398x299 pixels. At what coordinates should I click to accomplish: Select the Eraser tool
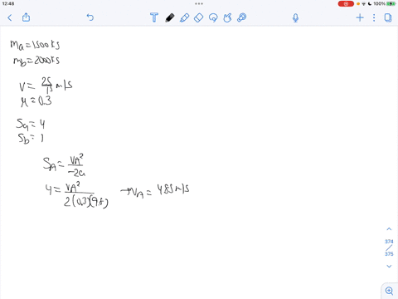click(x=198, y=17)
